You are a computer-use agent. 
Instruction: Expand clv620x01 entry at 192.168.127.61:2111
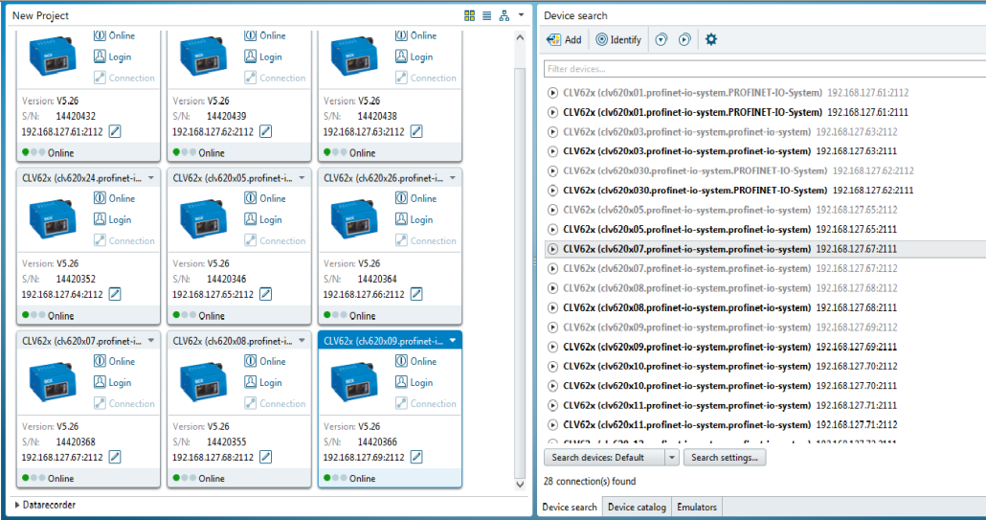[552, 113]
